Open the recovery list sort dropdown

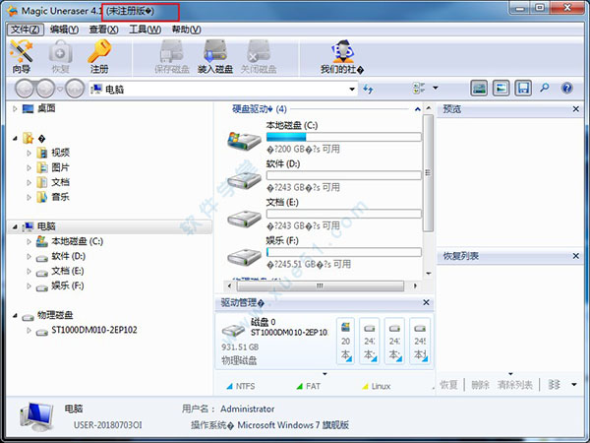click(574, 385)
